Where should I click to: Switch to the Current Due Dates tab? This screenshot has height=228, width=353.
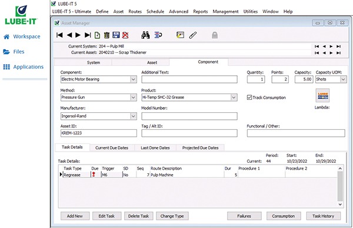112,147
